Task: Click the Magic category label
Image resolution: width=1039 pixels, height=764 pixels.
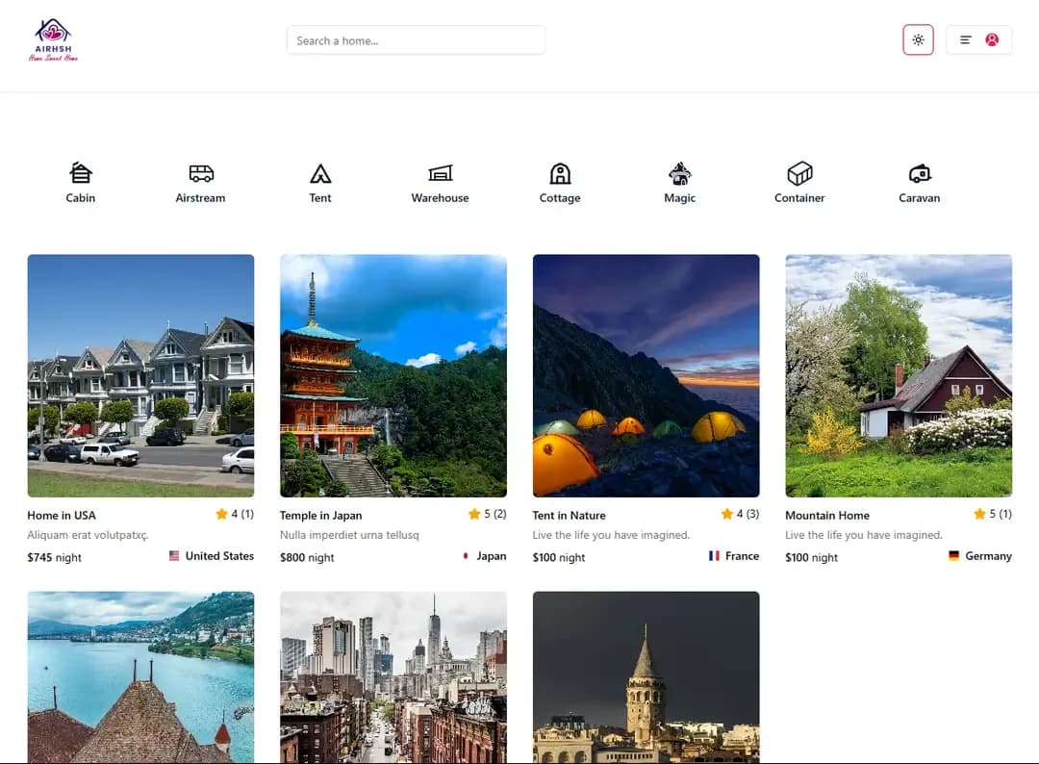Action: [680, 198]
